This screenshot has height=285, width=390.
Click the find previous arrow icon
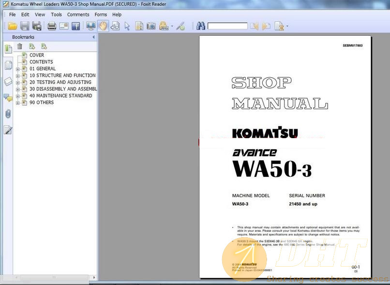(254, 26)
